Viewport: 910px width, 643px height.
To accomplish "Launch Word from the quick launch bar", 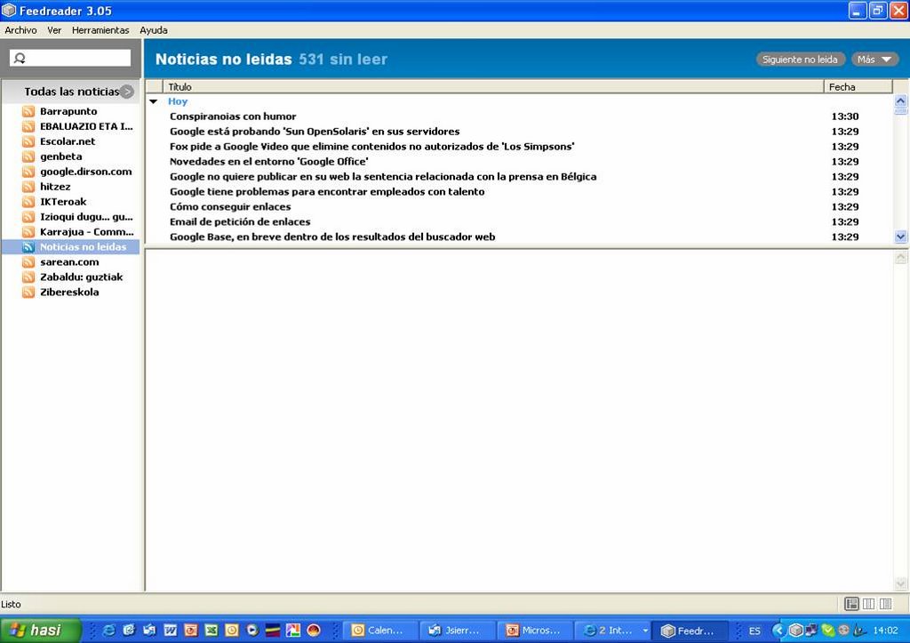I will pos(171,631).
